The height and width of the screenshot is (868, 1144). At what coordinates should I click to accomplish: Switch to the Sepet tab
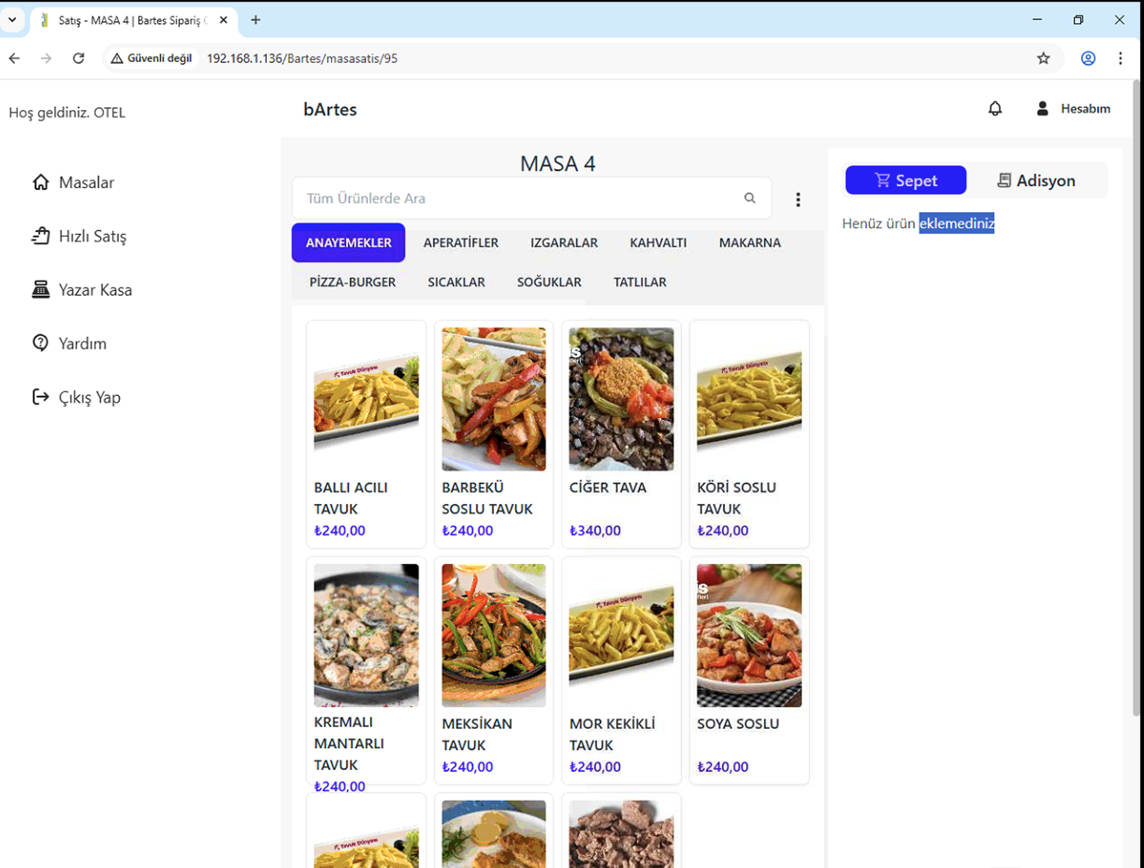click(905, 181)
